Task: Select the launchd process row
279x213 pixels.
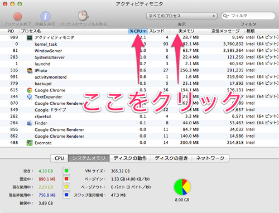Action: (x=139, y=64)
